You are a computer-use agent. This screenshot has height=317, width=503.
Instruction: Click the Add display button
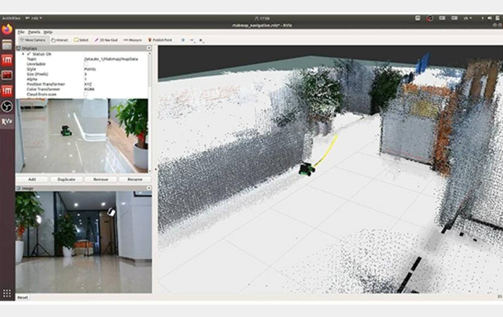tap(32, 179)
